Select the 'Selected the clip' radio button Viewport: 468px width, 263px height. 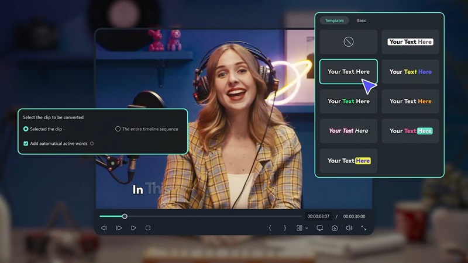coord(26,129)
